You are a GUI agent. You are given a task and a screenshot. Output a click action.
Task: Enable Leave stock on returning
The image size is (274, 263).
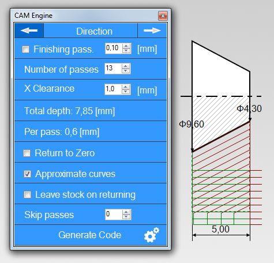click(x=27, y=194)
